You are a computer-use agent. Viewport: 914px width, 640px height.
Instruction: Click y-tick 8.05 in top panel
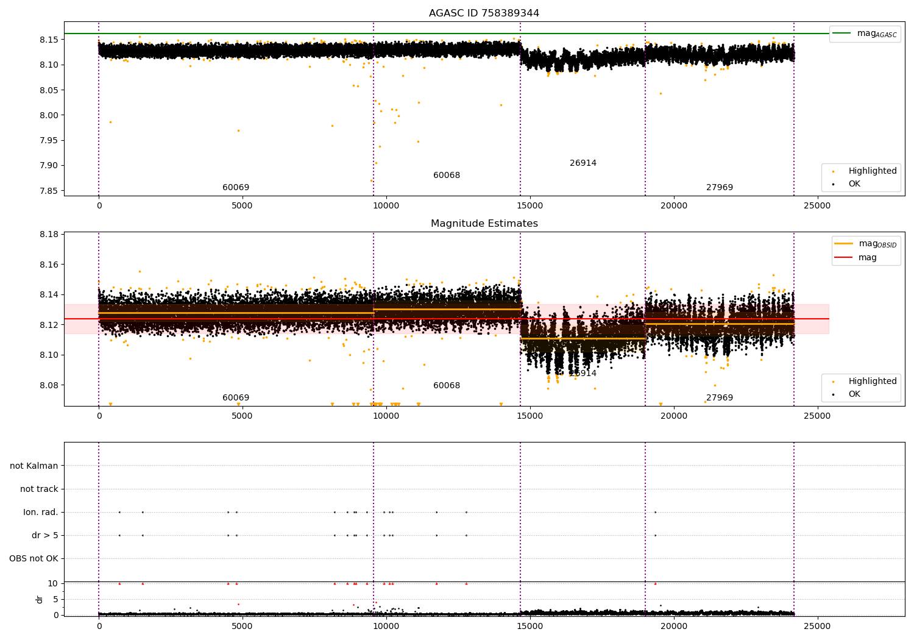pyautogui.click(x=49, y=90)
